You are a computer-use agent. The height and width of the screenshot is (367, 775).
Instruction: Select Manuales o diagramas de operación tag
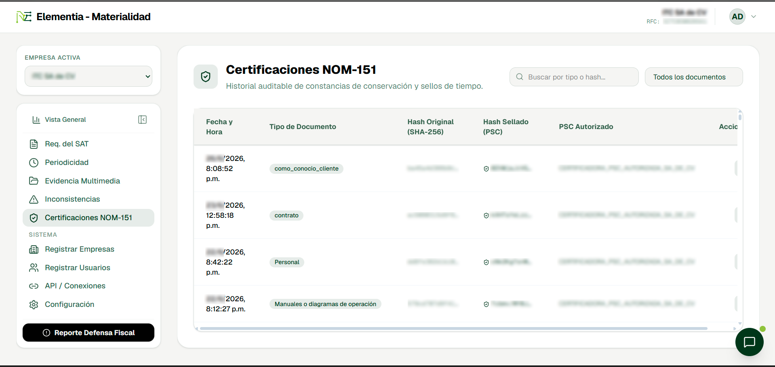click(325, 304)
